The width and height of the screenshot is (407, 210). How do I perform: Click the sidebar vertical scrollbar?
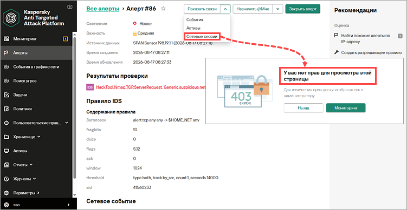(75, 107)
